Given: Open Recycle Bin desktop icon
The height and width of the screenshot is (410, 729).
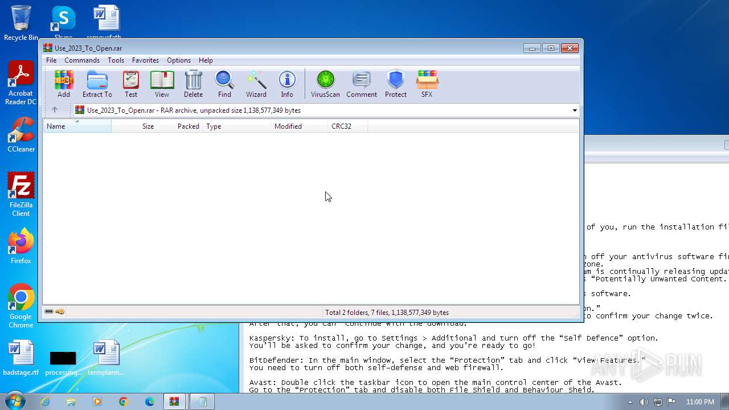Looking at the screenshot, I should [x=21, y=23].
